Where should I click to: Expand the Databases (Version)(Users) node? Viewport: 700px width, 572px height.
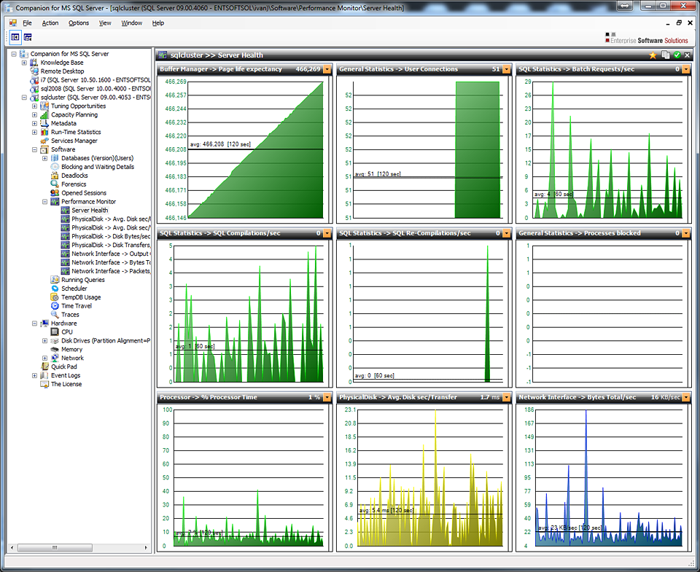[44, 158]
